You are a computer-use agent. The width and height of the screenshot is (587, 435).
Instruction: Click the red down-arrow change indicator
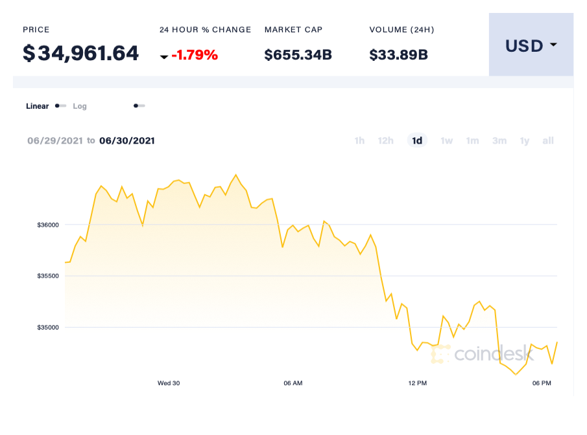point(164,57)
